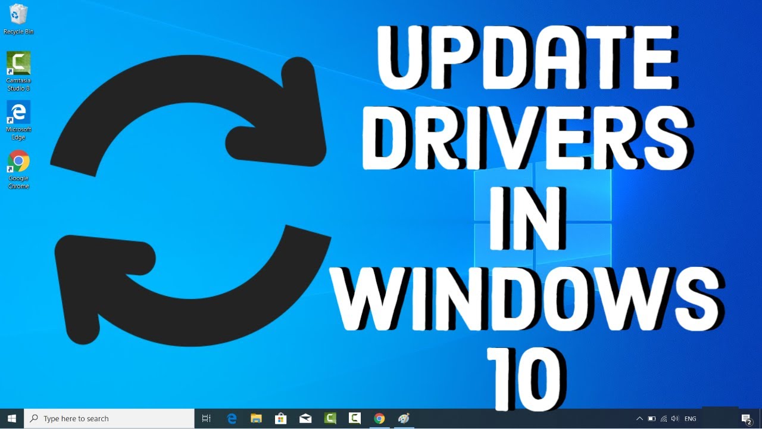Check the battery status tray icon

tap(652, 419)
